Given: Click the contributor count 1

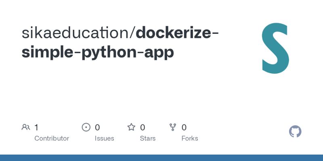Looking at the screenshot, I should point(36,128).
